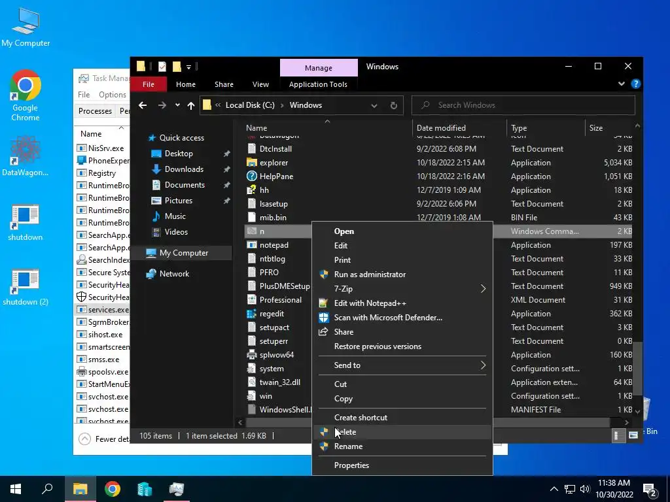Open DataWagon desktop shortcut
This screenshot has width=670, height=502.
pos(26,156)
